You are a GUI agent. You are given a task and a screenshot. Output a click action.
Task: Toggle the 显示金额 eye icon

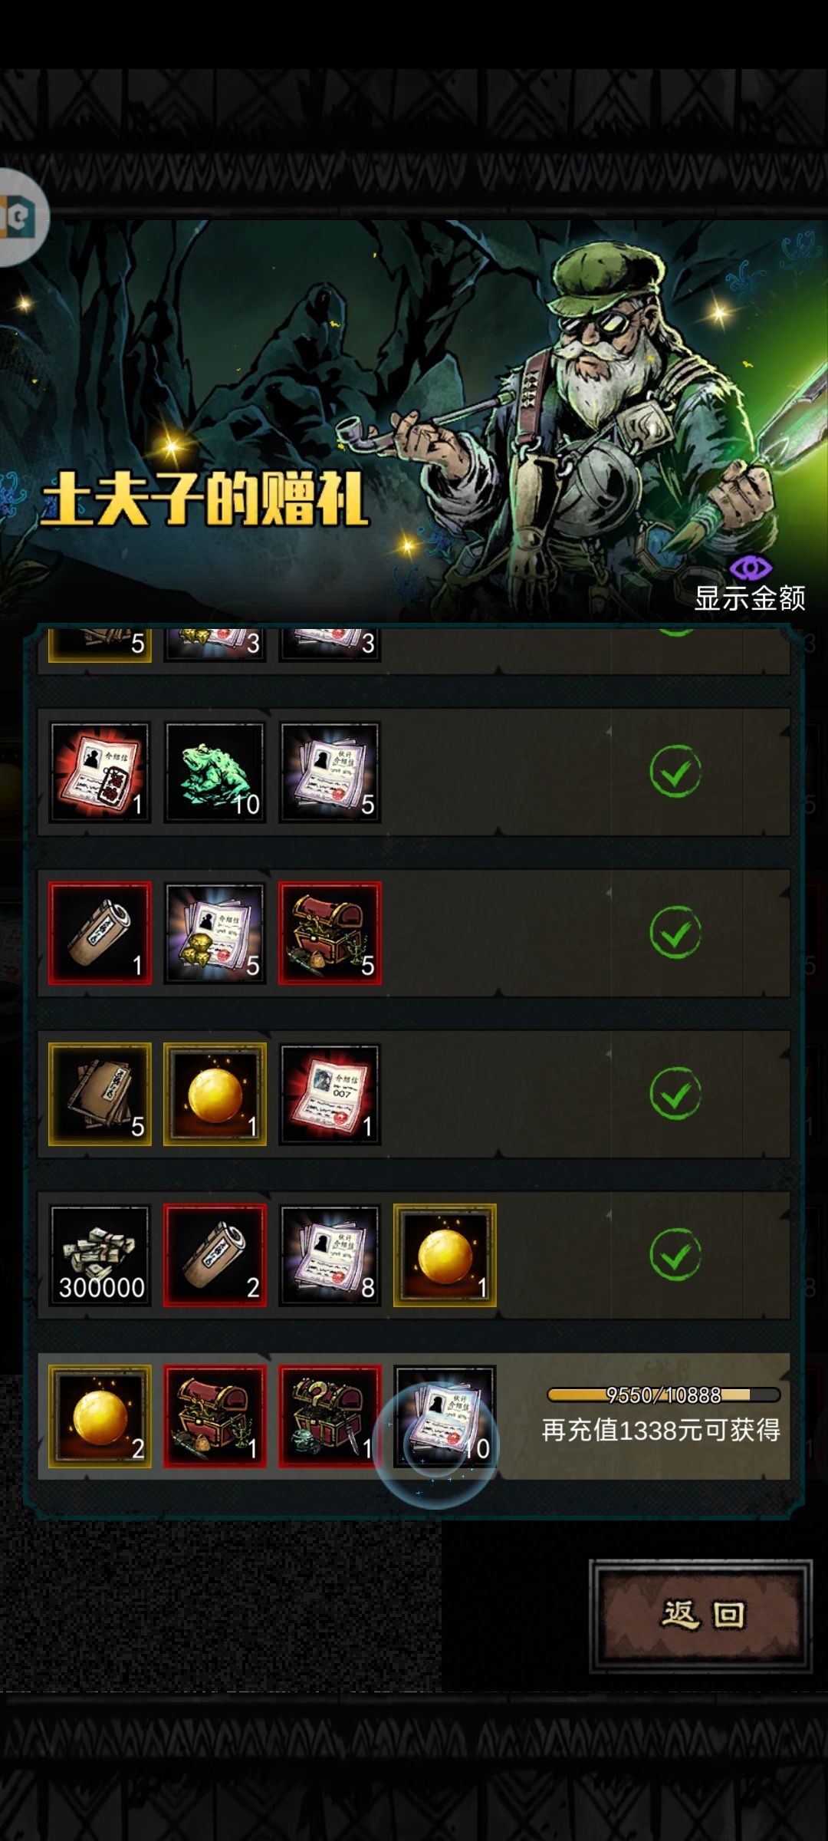750,568
